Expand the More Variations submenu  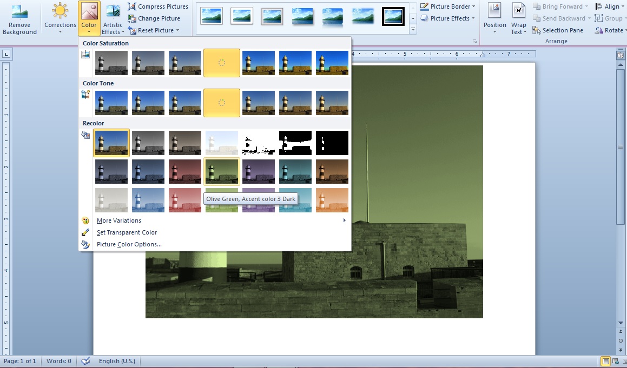[118, 220]
